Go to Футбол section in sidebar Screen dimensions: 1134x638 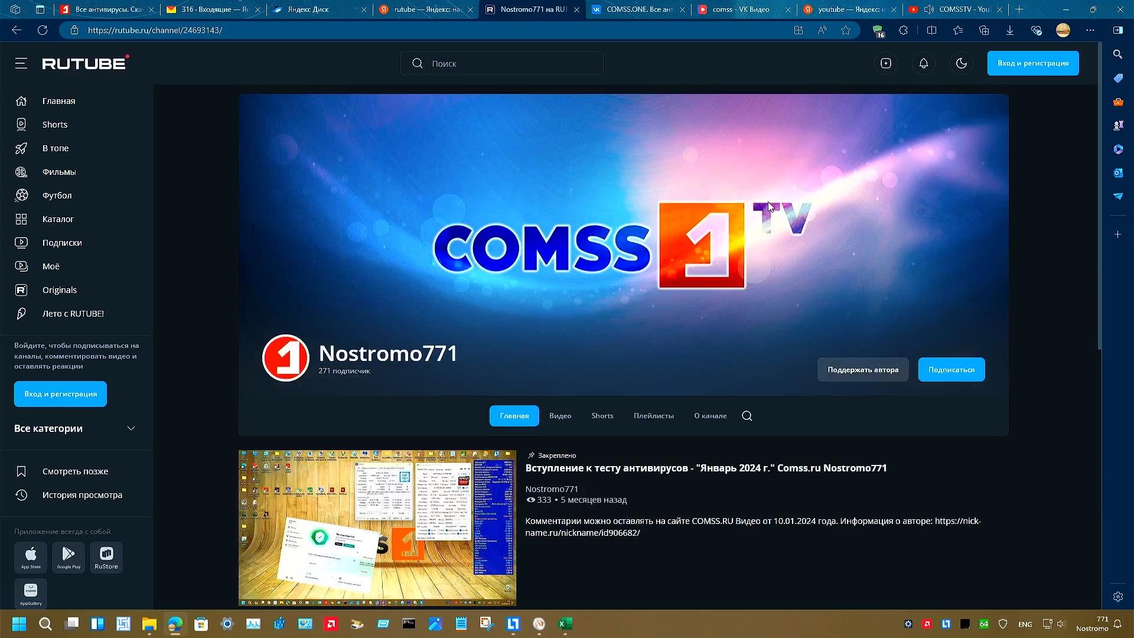click(57, 196)
